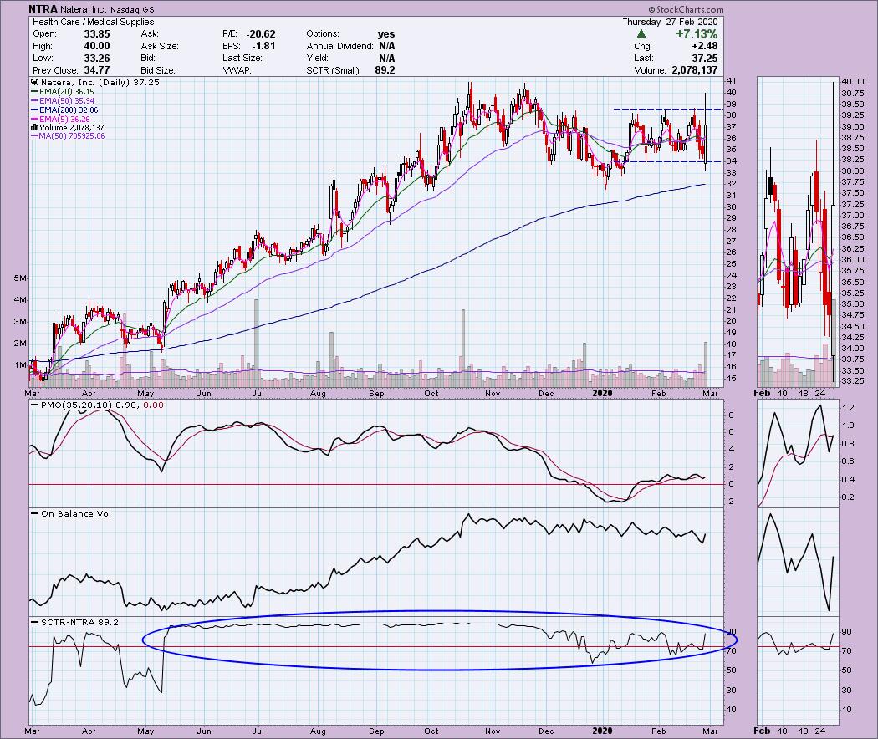Click the 15 price axis label
This screenshot has height=739, width=878.
(x=731, y=379)
